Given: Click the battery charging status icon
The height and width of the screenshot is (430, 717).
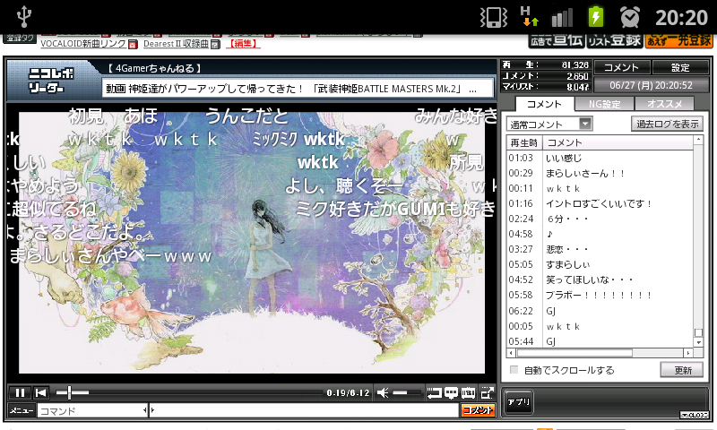Looking at the screenshot, I should (x=595, y=17).
